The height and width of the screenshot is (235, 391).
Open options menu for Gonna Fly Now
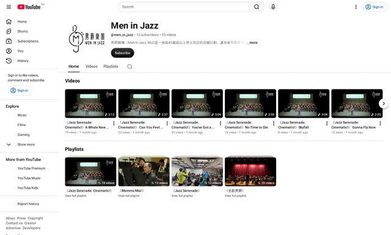(x=380, y=124)
